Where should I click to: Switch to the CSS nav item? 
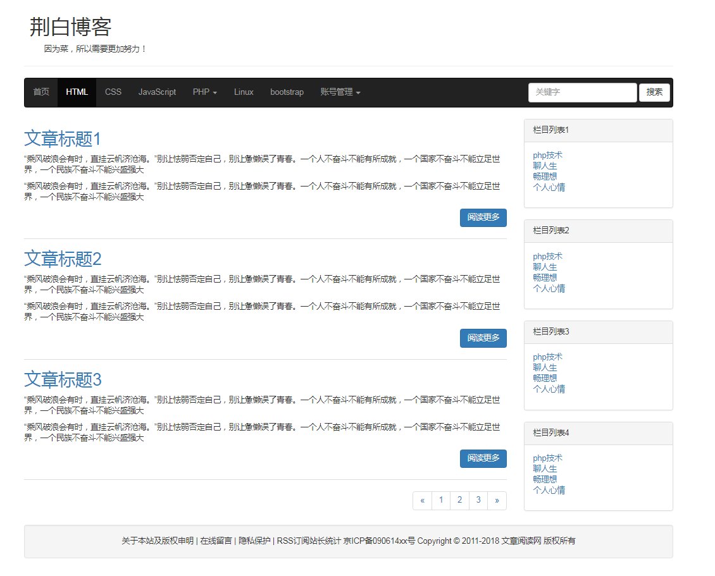coord(113,92)
